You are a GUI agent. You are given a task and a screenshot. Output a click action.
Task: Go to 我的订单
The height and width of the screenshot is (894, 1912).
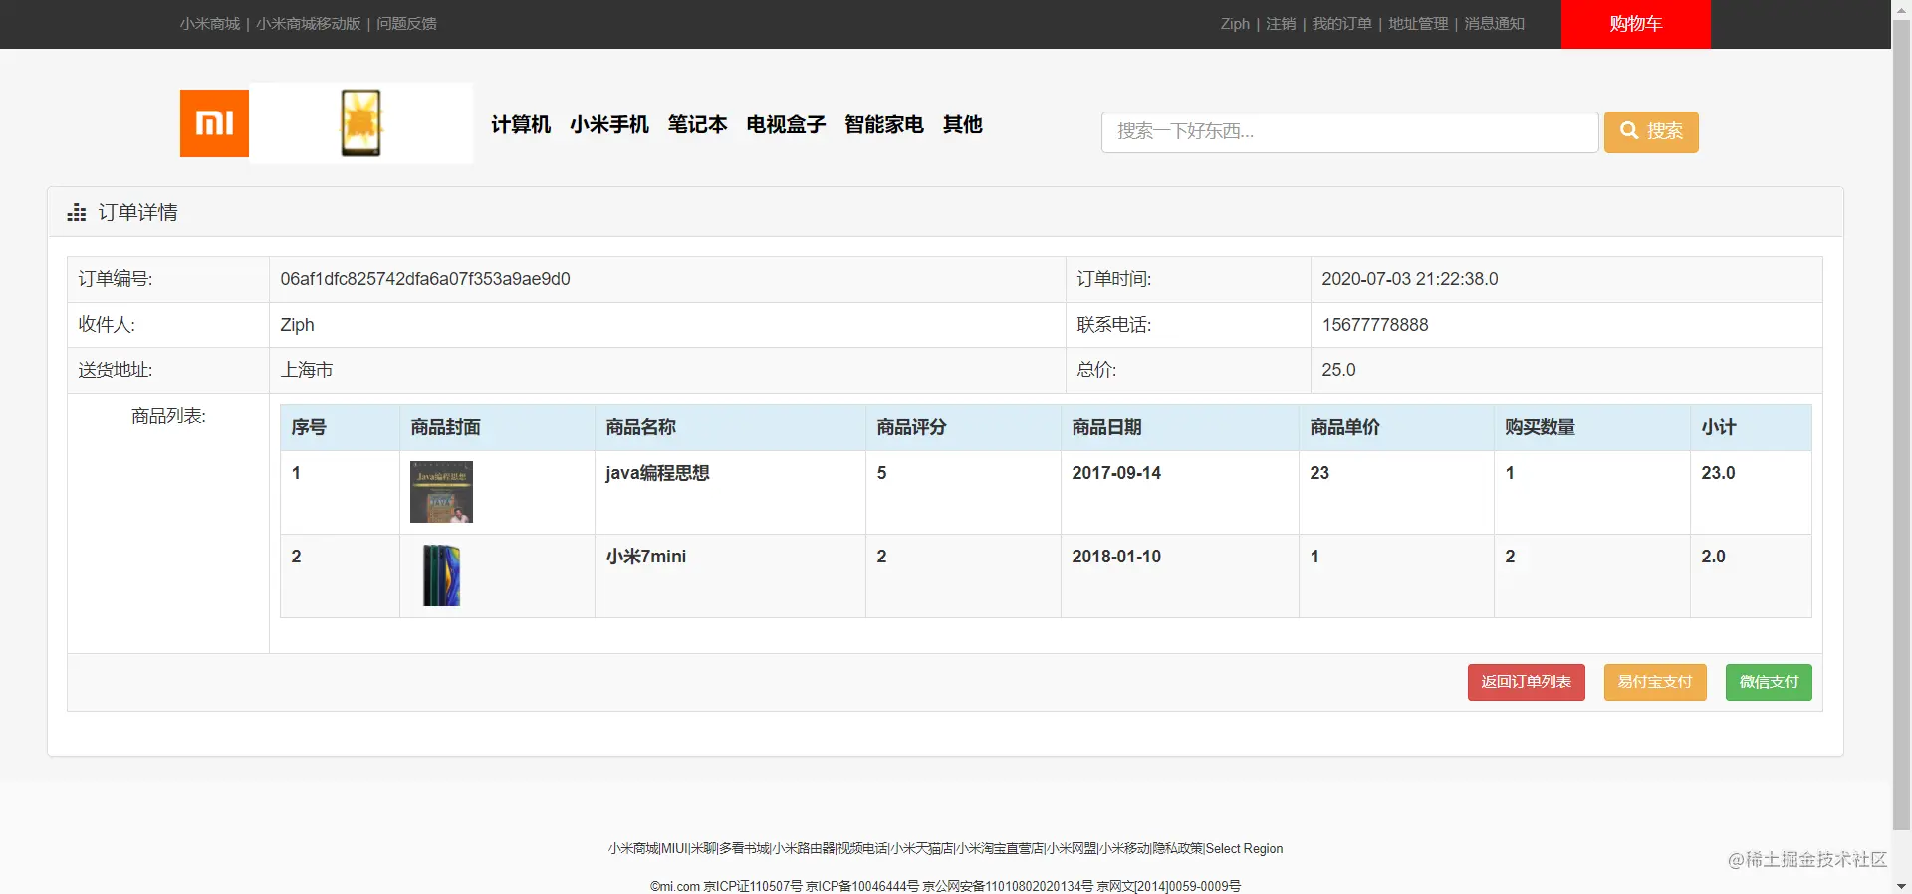(1341, 24)
